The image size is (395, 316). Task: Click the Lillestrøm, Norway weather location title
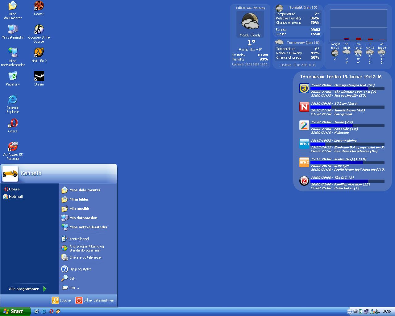(251, 8)
